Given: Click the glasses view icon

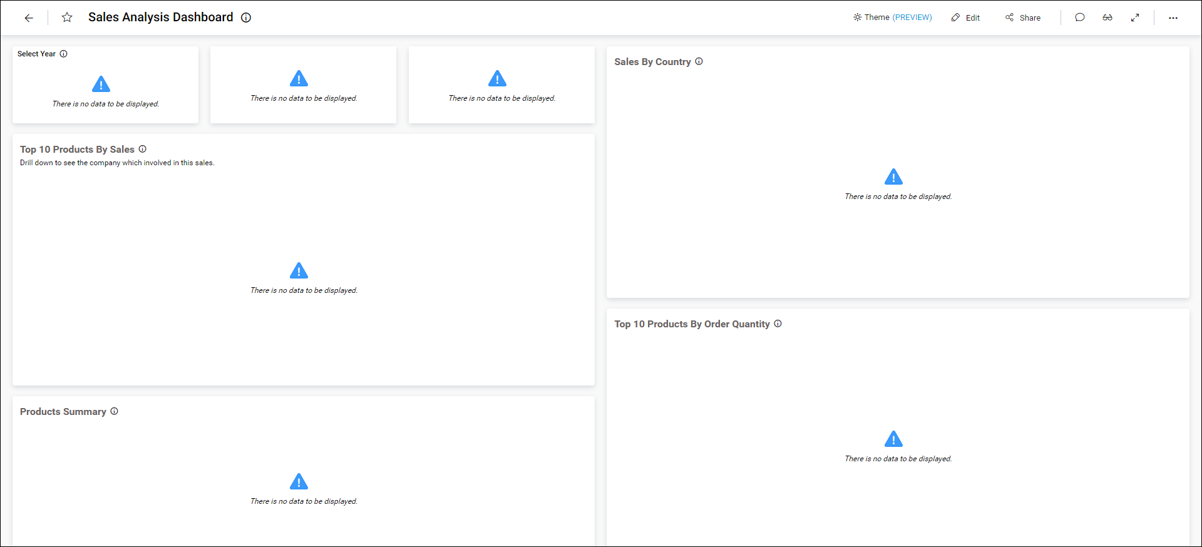Looking at the screenshot, I should click(1107, 18).
